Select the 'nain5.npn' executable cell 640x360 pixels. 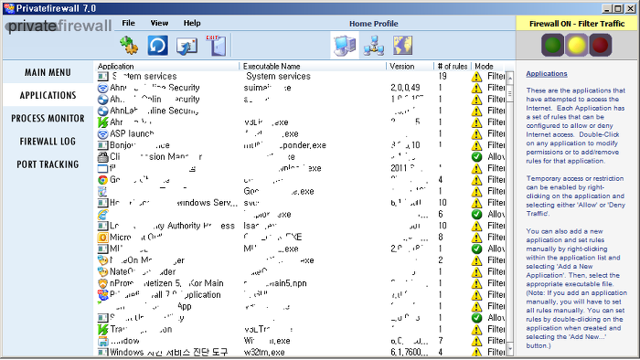point(275,283)
